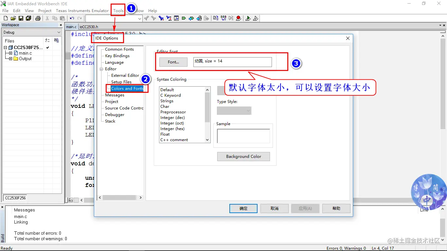
Task: Select the CC2530F256 workspace tab
Action: tap(15, 198)
